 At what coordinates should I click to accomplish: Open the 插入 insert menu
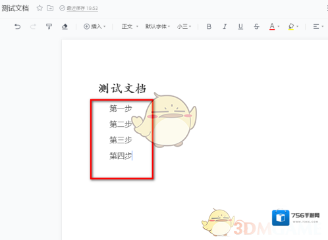95,26
